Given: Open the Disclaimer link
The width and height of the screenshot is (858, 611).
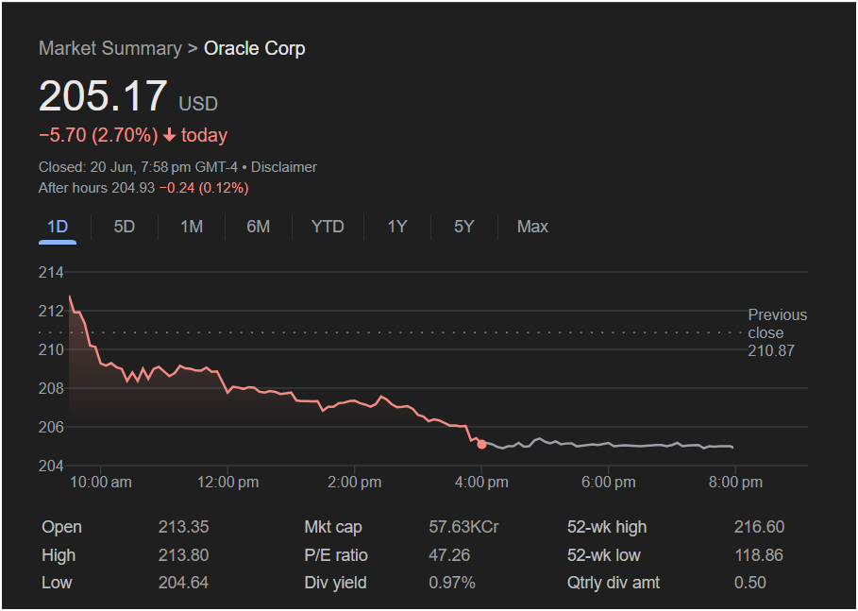Looking at the screenshot, I should point(283,167).
